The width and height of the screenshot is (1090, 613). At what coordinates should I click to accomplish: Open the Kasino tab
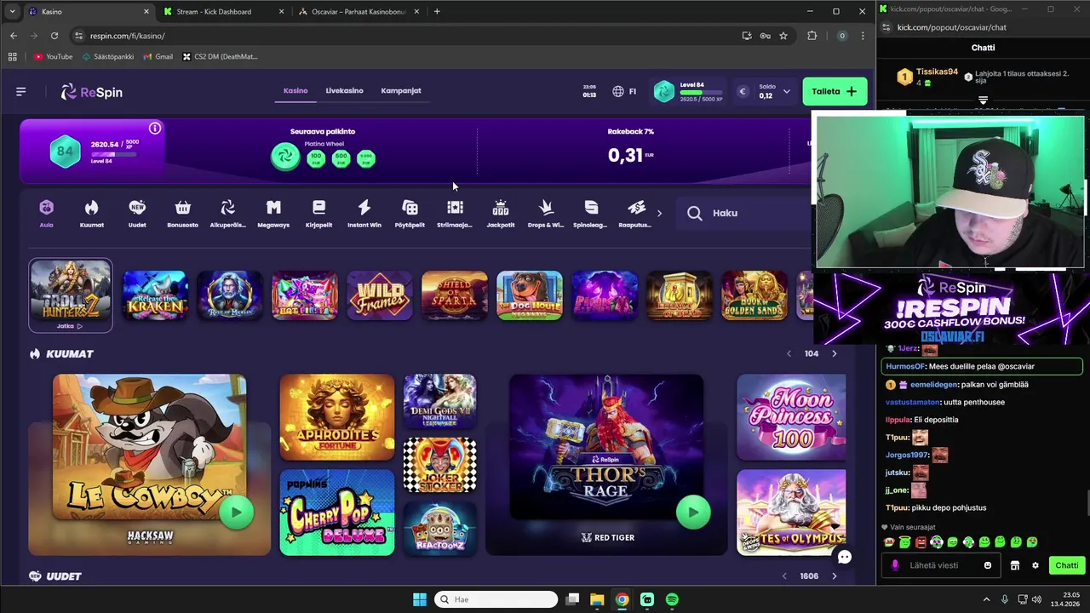(295, 91)
